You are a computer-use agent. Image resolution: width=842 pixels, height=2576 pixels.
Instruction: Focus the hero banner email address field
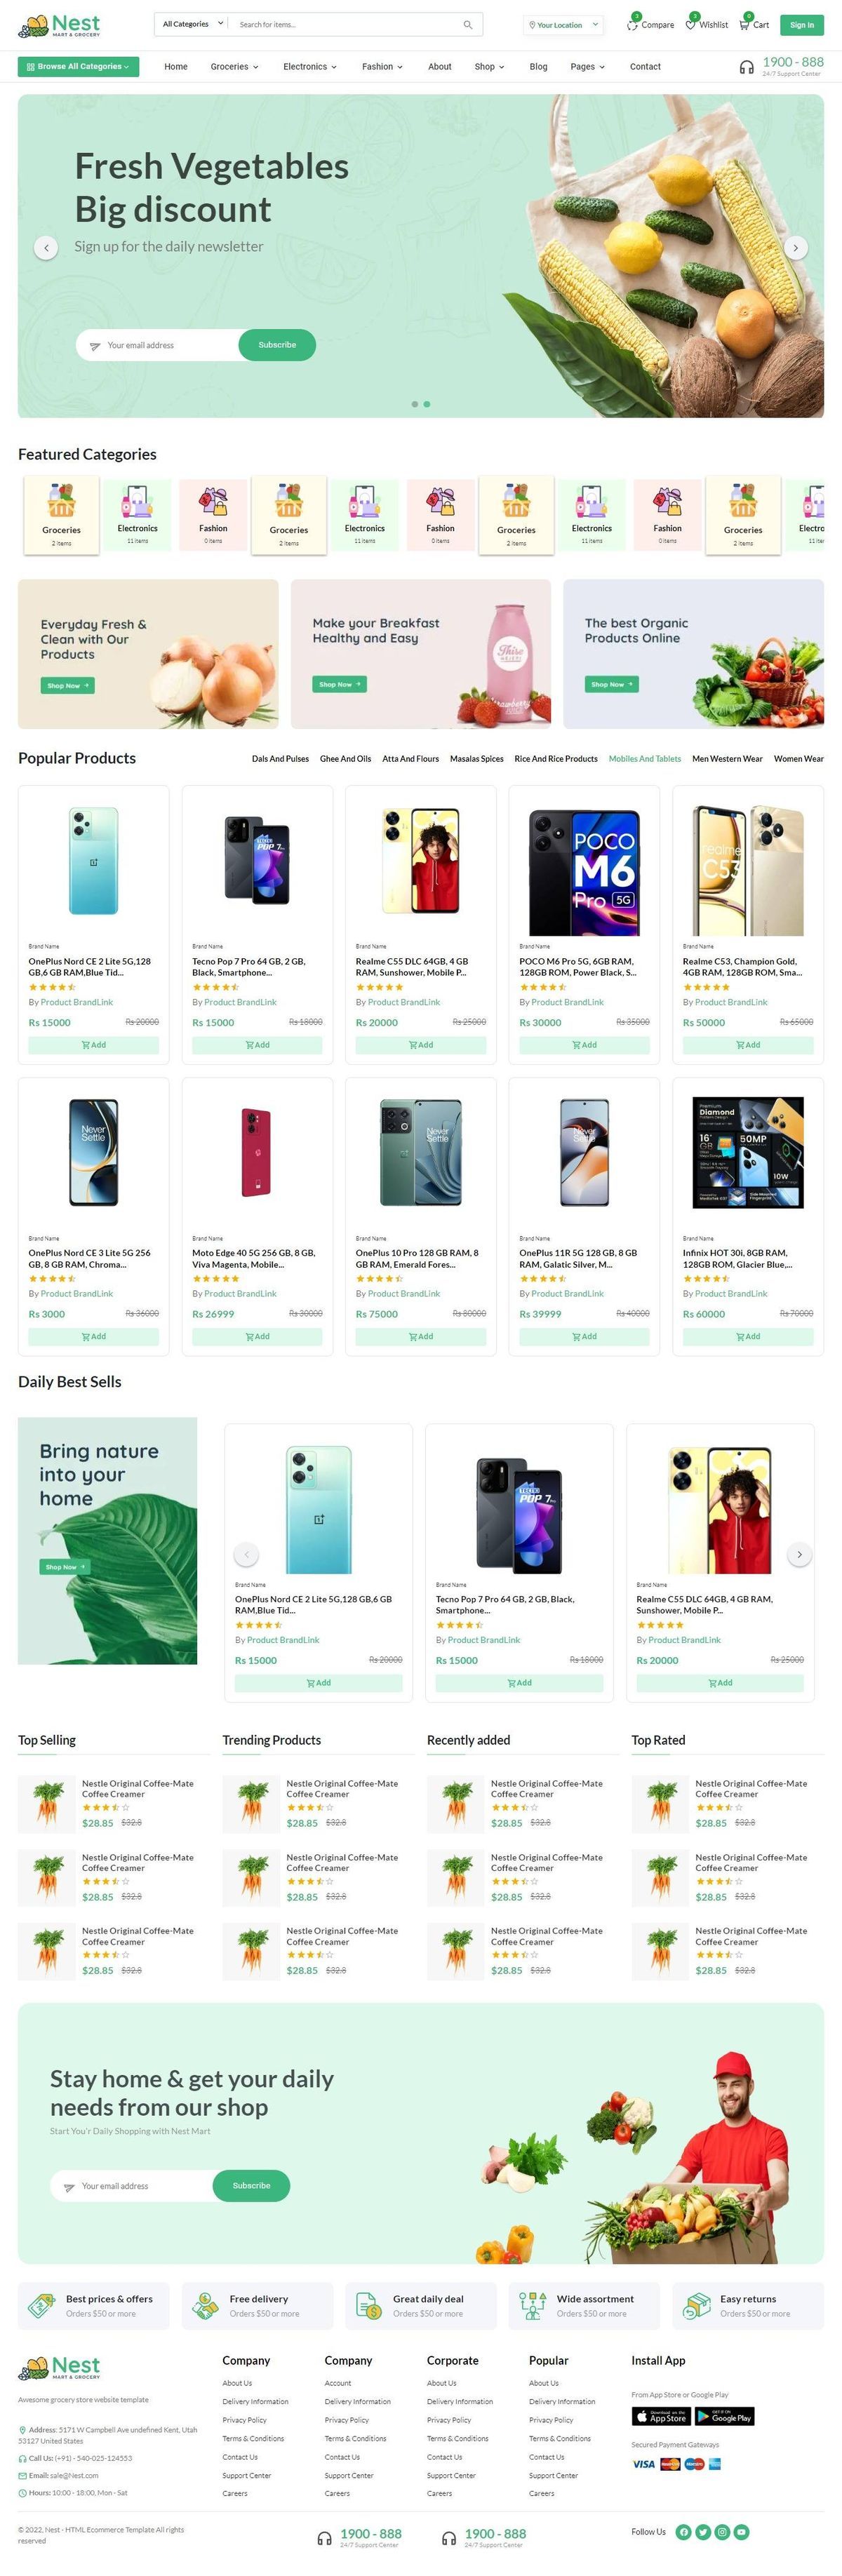tap(160, 345)
